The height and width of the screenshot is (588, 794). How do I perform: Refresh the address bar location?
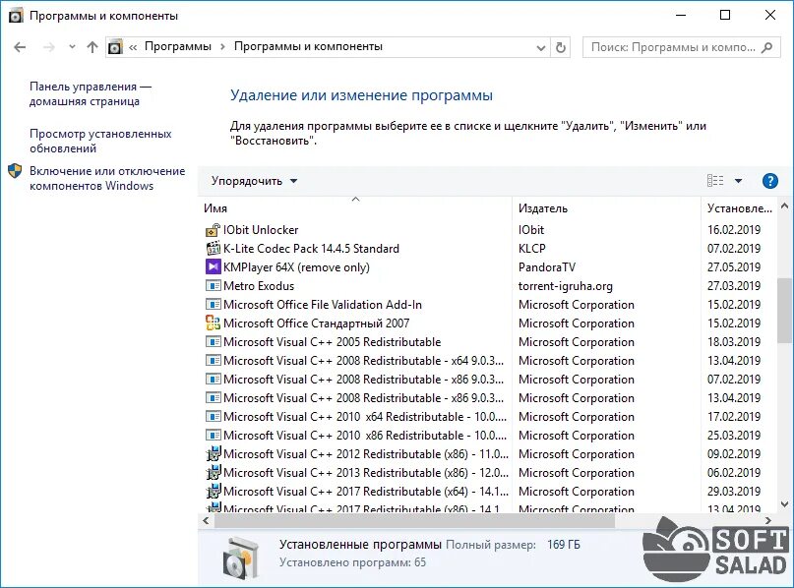click(560, 47)
